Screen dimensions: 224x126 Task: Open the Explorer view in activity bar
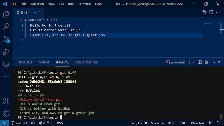(6, 14)
